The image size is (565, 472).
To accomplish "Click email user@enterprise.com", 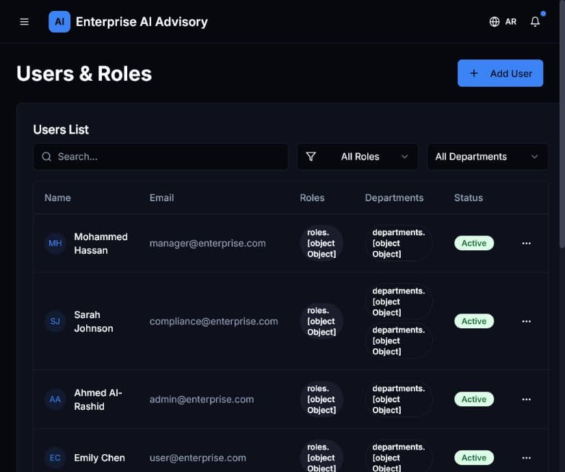I will click(x=198, y=458).
